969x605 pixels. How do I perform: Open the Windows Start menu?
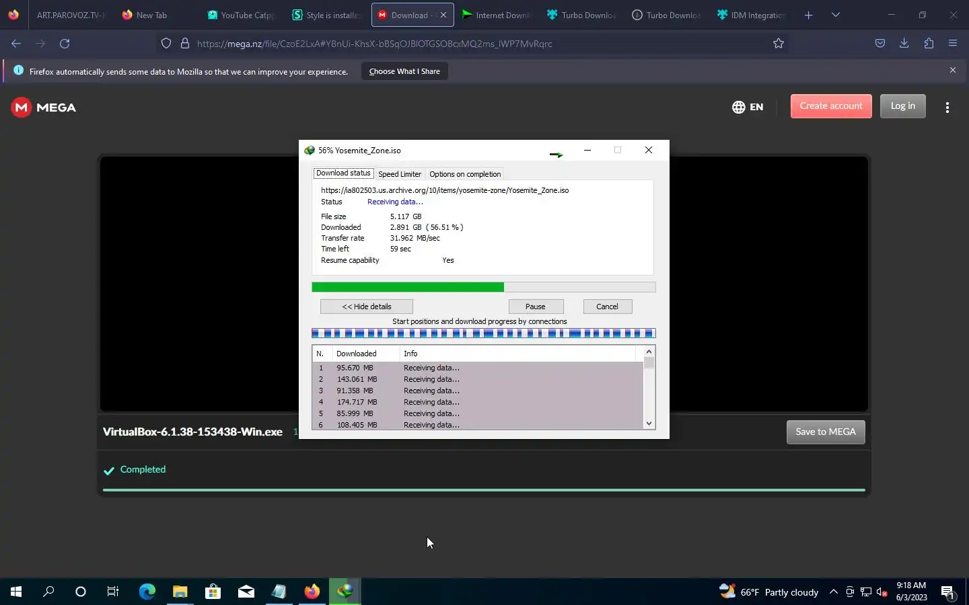point(16,592)
